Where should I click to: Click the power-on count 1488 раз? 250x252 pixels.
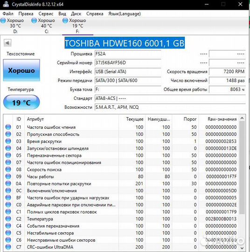pos(227,81)
